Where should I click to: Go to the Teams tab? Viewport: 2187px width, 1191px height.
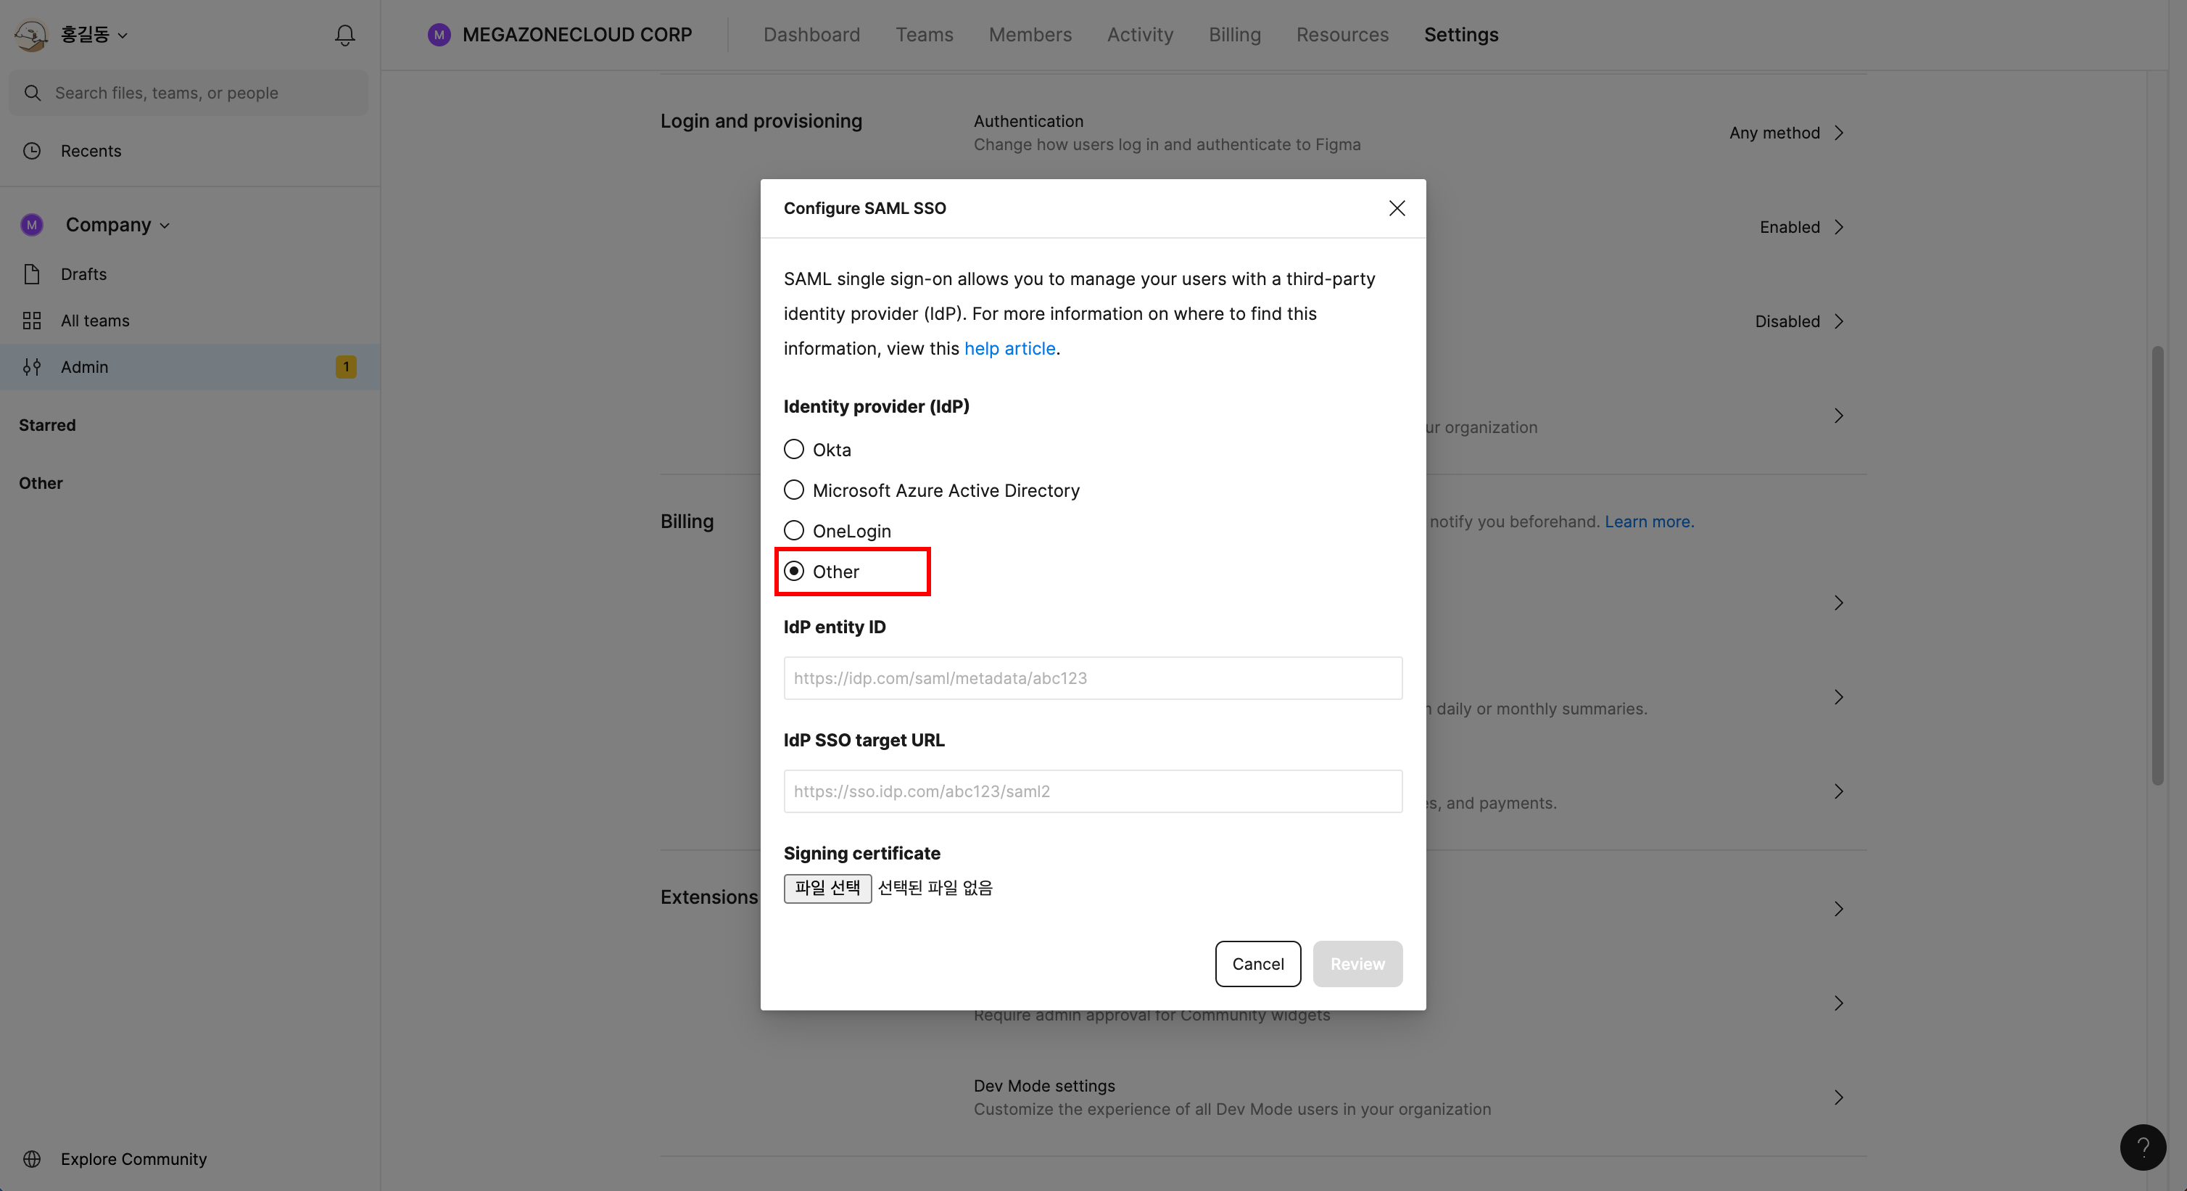coord(924,35)
